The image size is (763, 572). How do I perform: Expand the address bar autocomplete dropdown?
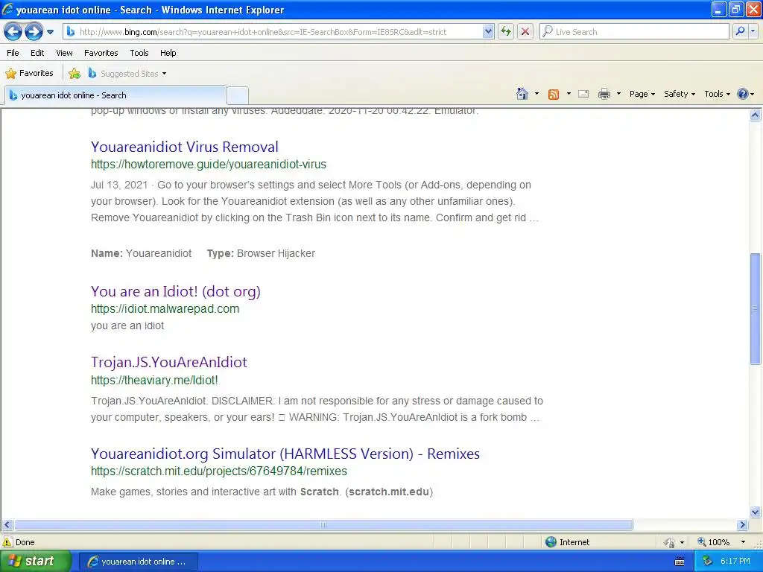click(x=488, y=32)
